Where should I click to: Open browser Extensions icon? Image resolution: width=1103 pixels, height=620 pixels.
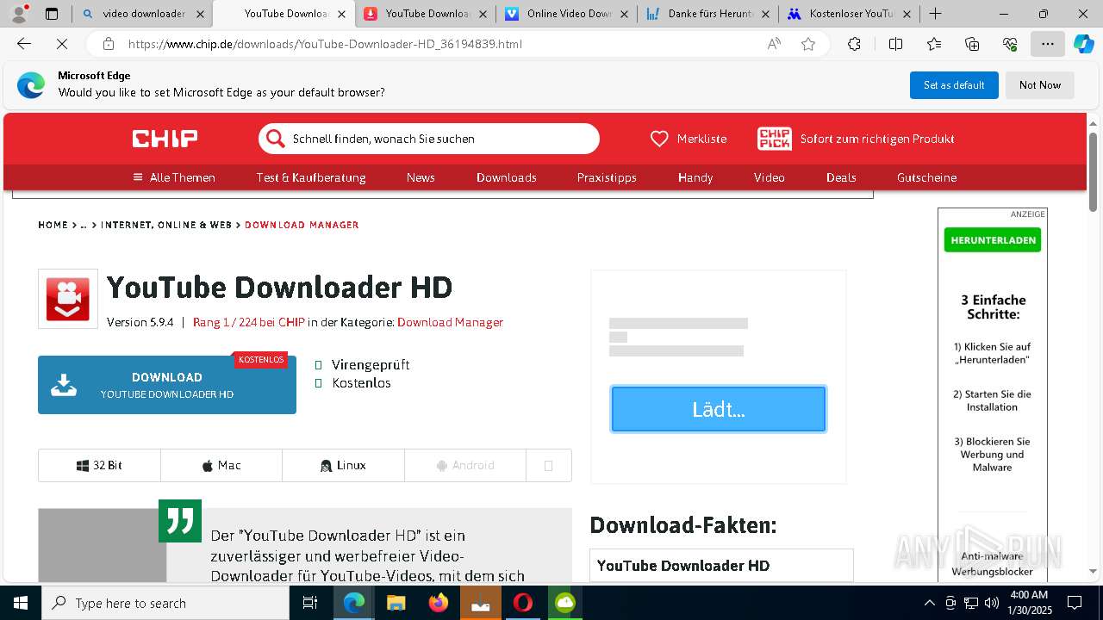click(x=854, y=44)
